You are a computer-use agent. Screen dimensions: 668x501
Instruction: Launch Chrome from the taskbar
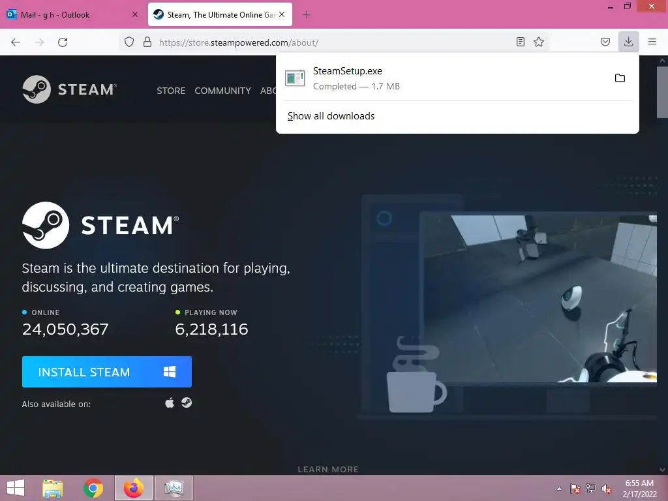(93, 488)
